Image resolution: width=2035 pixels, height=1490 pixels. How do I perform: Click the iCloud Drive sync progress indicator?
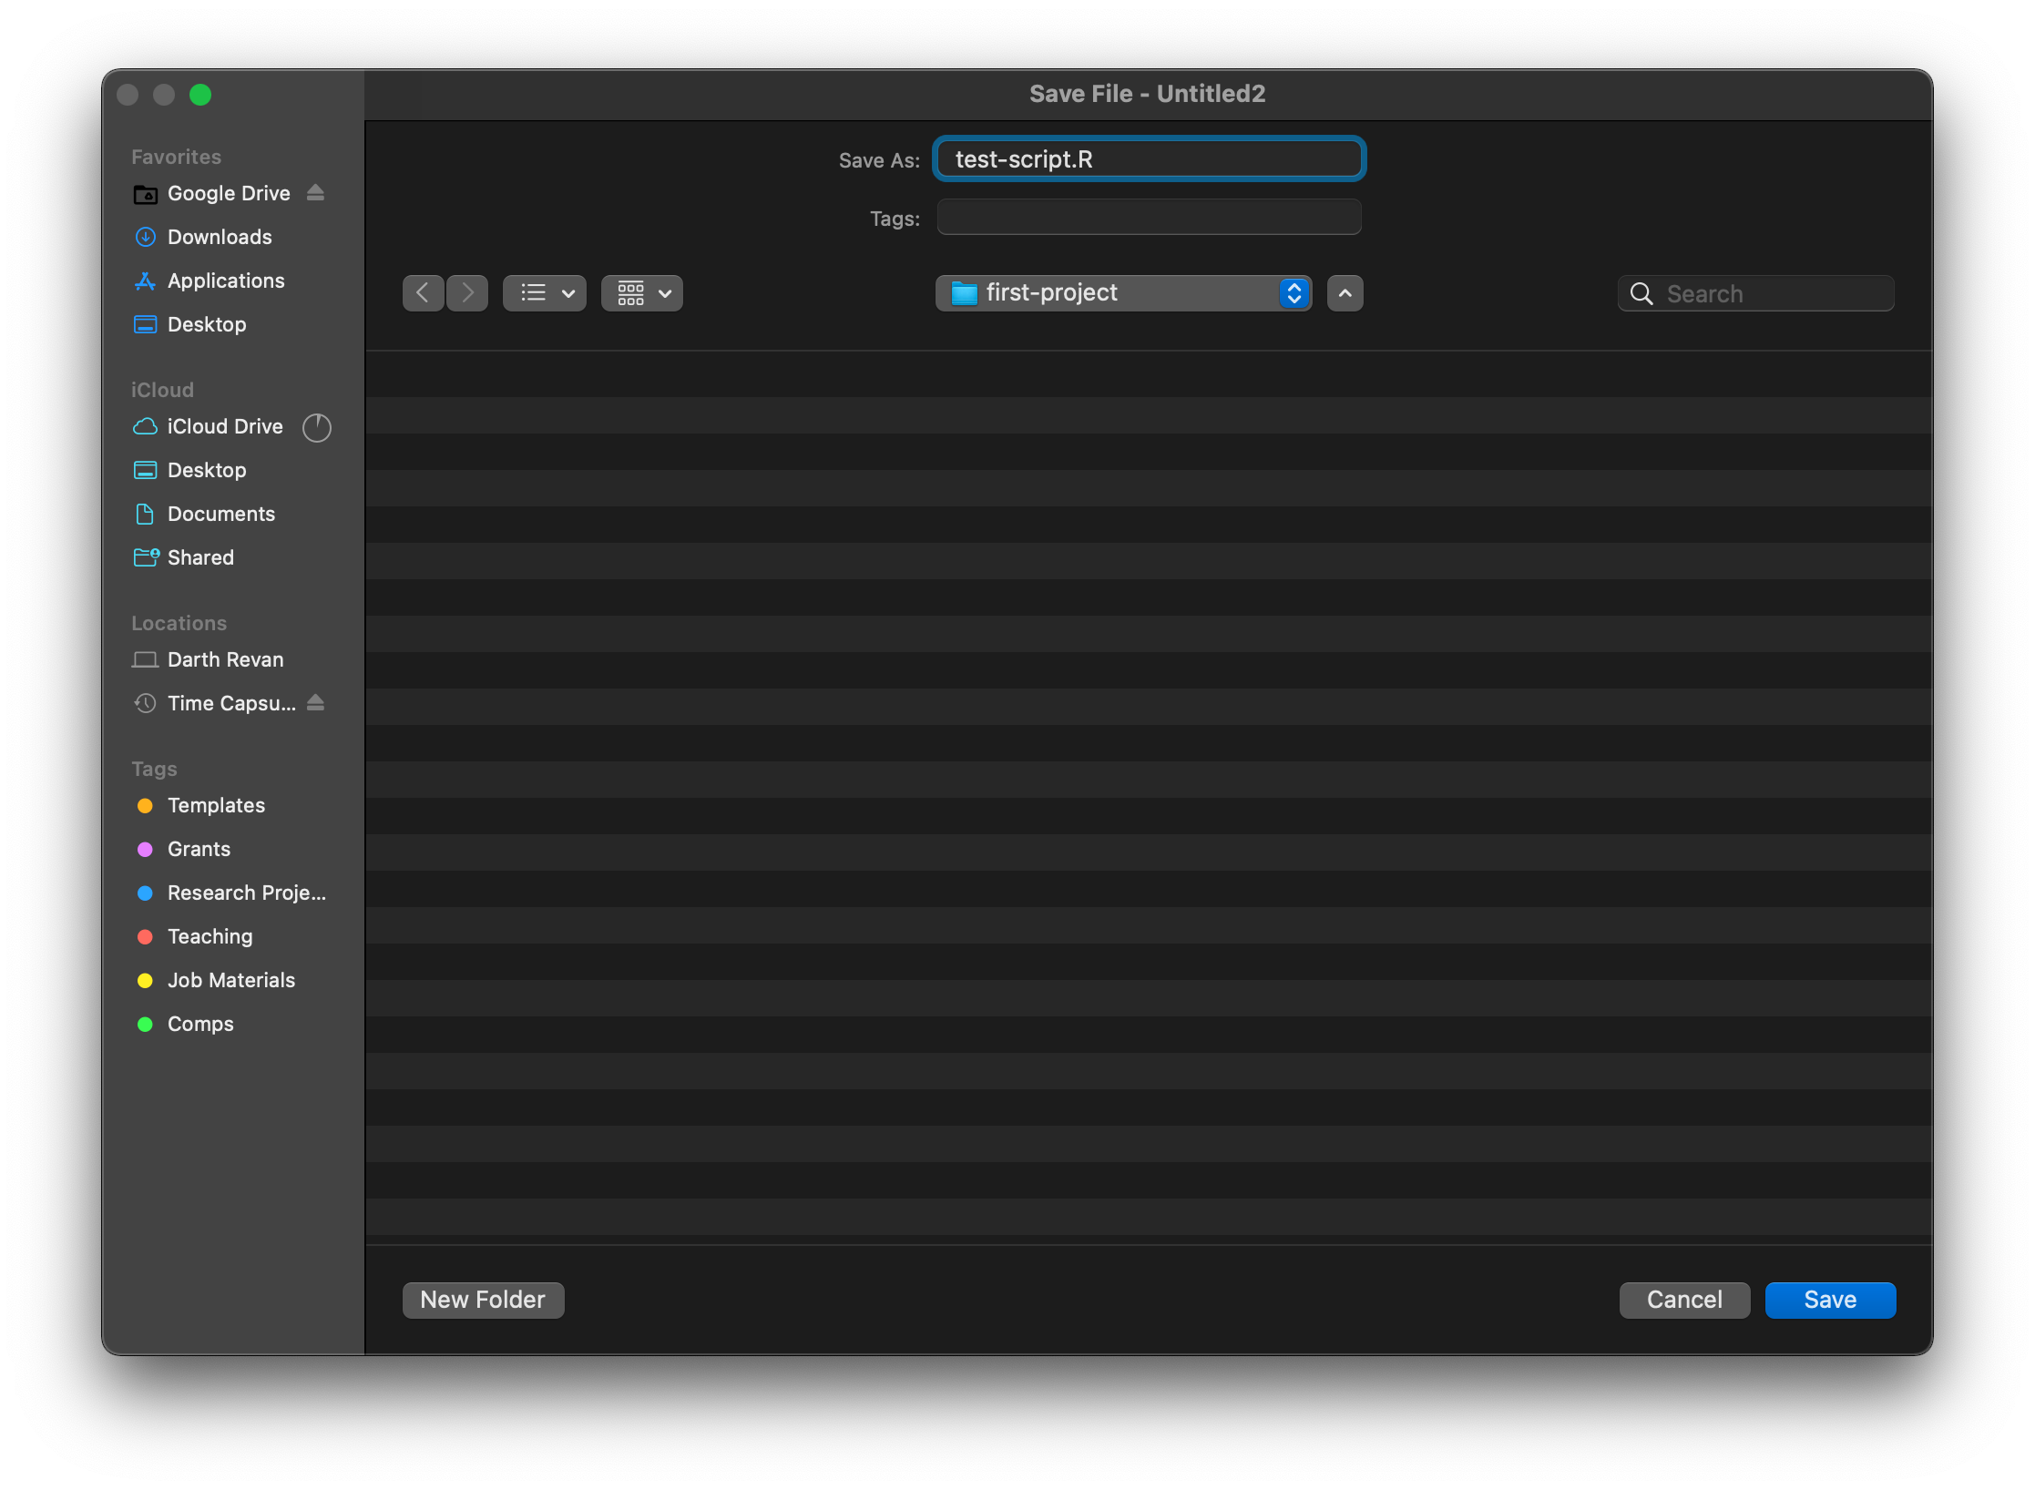point(316,427)
